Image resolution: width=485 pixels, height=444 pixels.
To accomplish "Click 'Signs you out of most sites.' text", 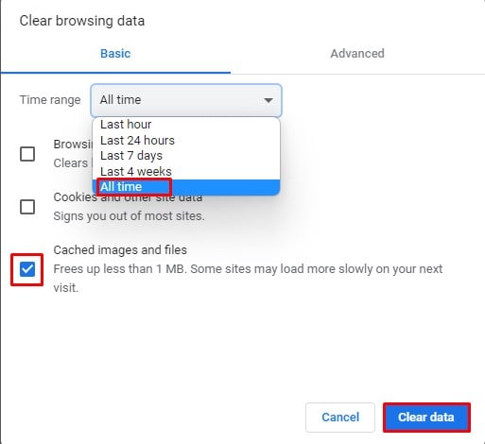I will point(129,216).
